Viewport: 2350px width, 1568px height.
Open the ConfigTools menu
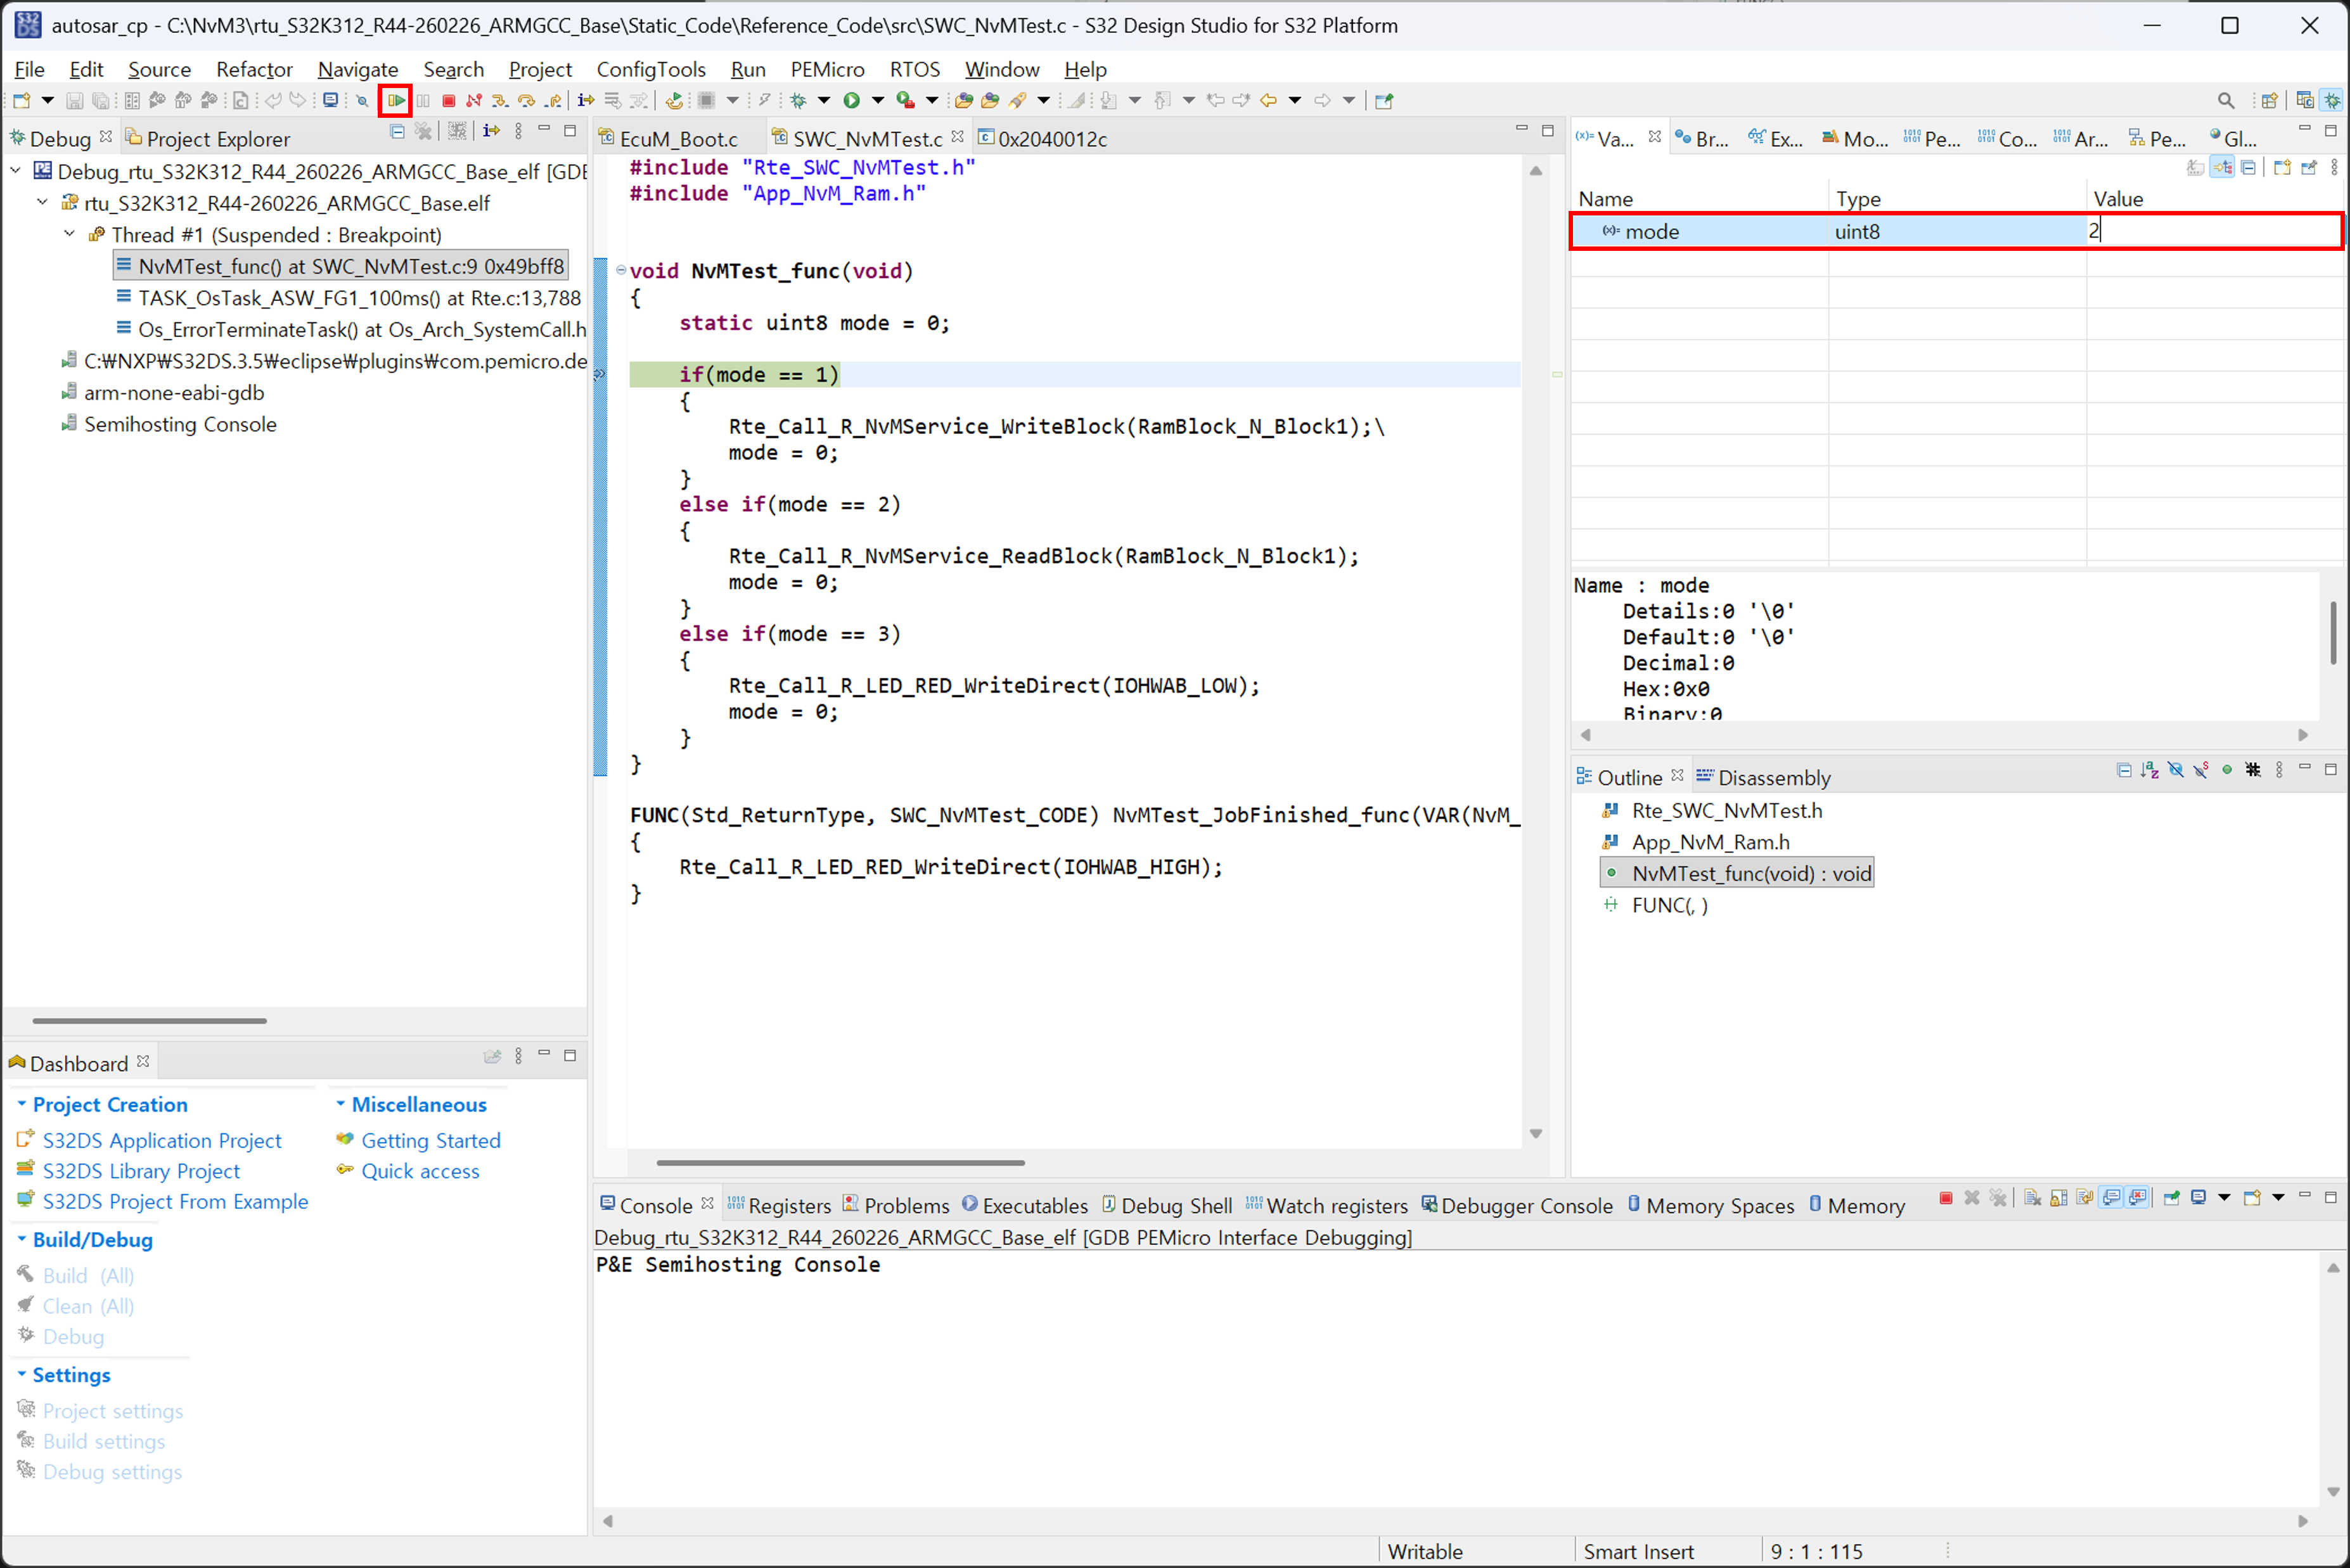click(652, 69)
